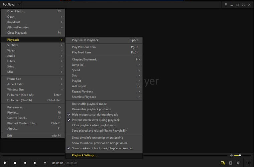
Task: Click the chapter list icon in control bar
Action: 231,163
